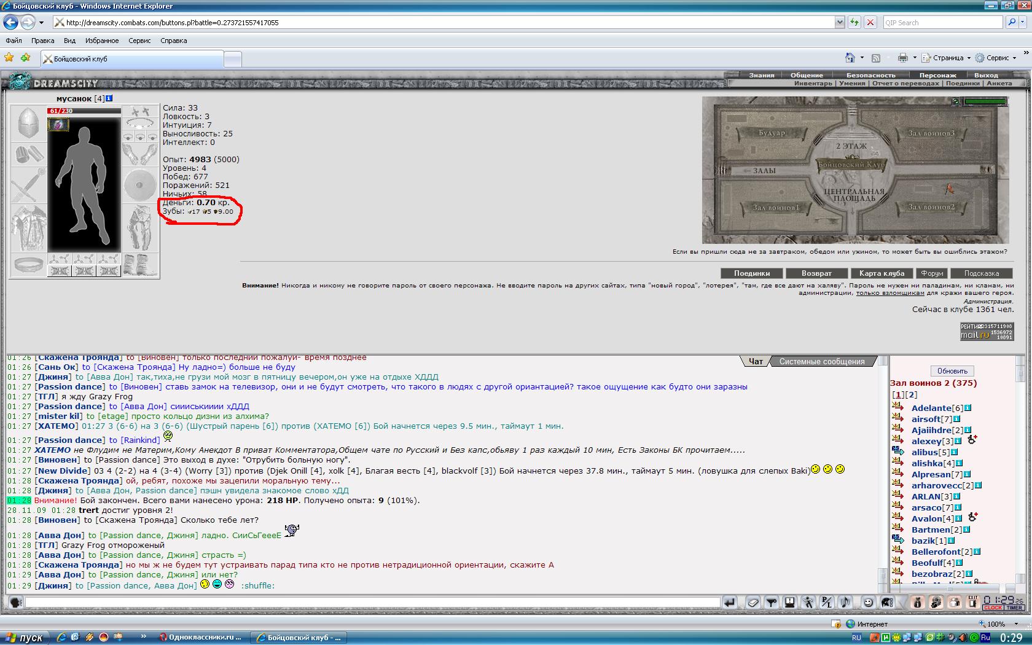Image resolution: width=1032 pixels, height=645 pixels.
Task: Click the earrings equipment slot
Action: [x=141, y=111]
